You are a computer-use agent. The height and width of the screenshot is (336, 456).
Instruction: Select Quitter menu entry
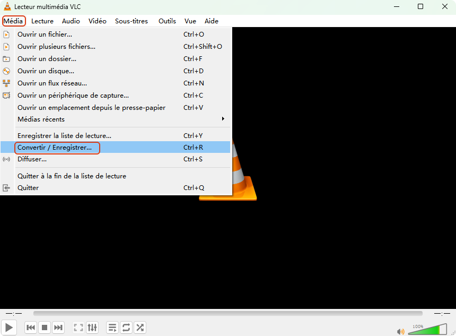(115, 188)
